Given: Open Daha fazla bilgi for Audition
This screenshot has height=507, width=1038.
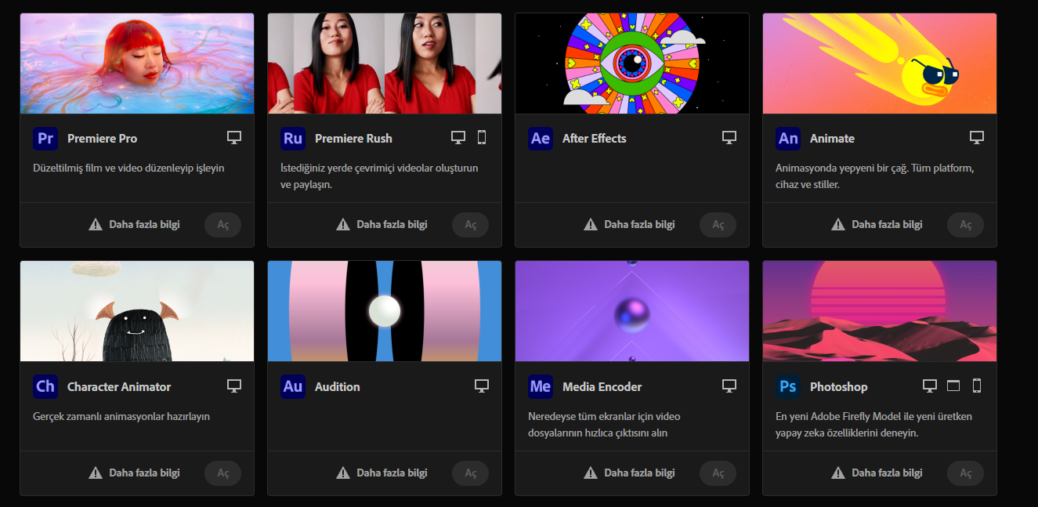Looking at the screenshot, I should click(392, 473).
